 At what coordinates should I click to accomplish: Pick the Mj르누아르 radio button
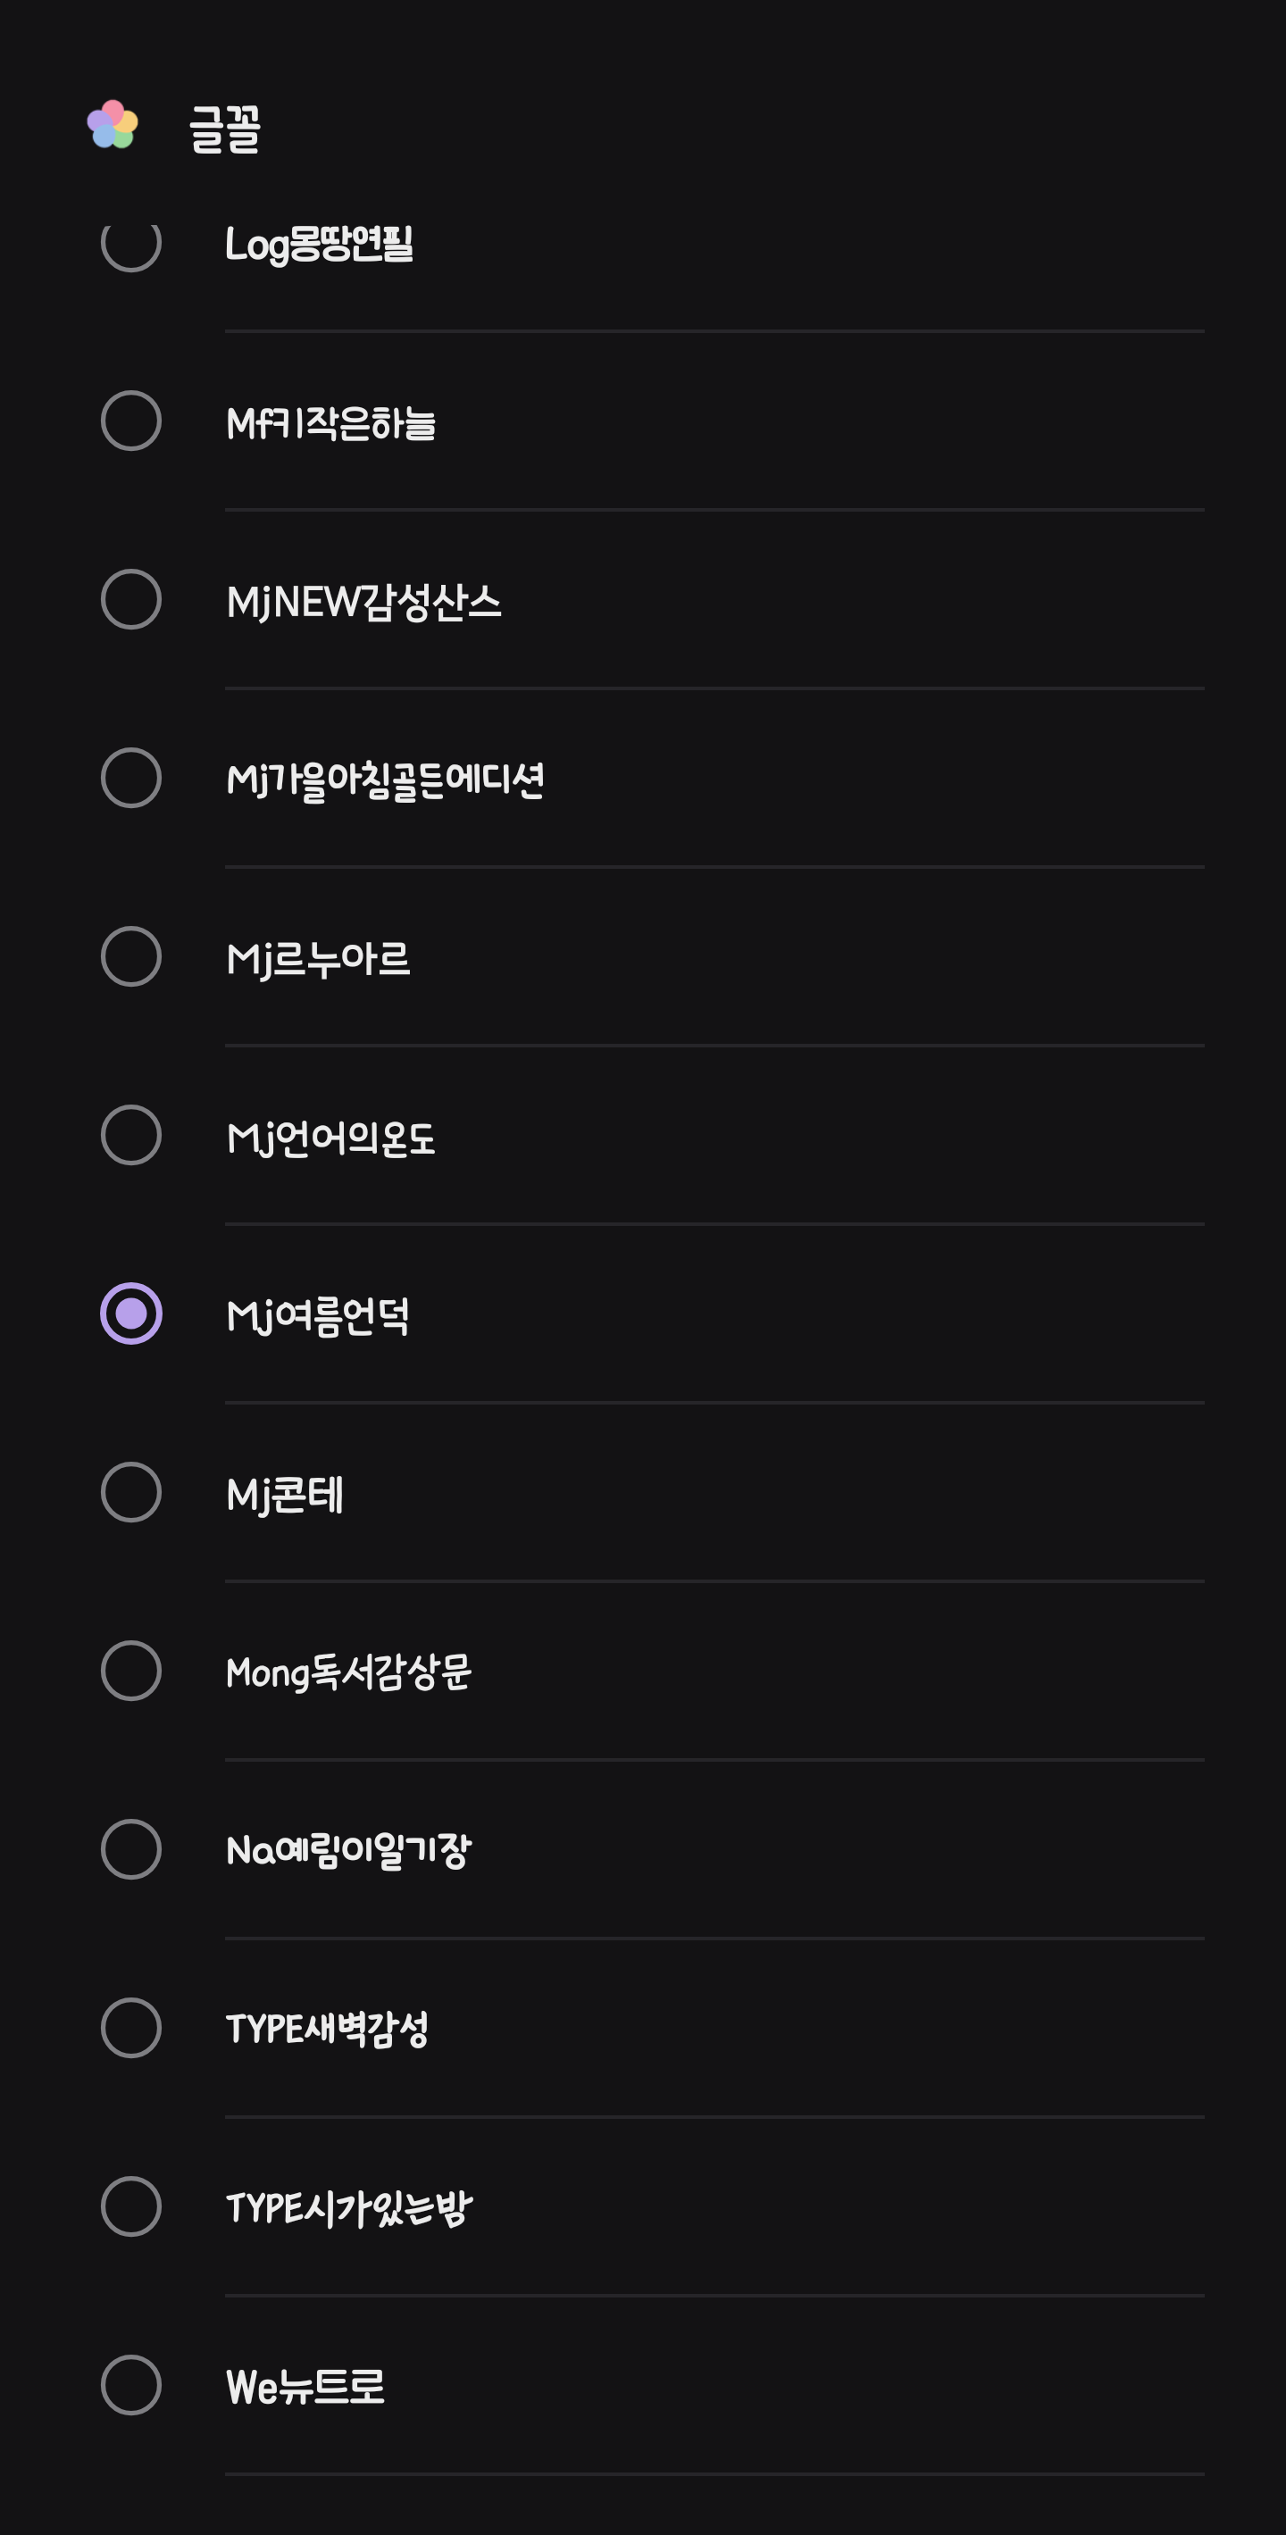tap(131, 956)
